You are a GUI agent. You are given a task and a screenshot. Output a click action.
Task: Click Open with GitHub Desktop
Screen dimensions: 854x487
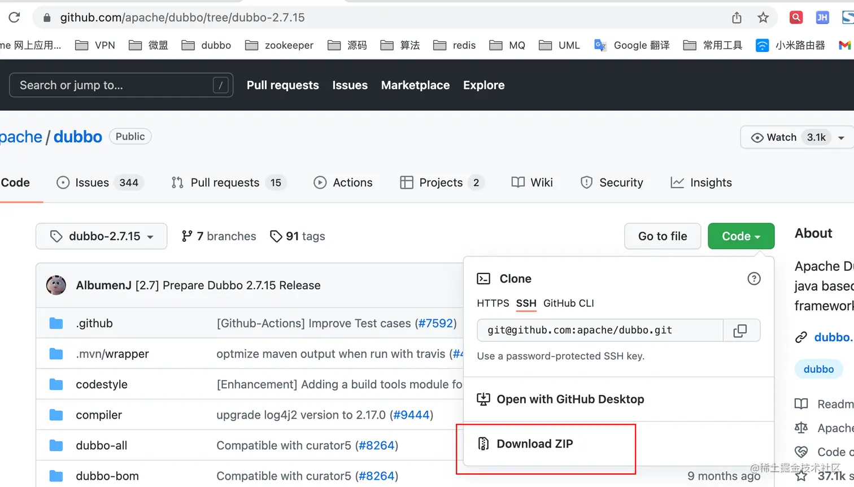[x=570, y=399]
